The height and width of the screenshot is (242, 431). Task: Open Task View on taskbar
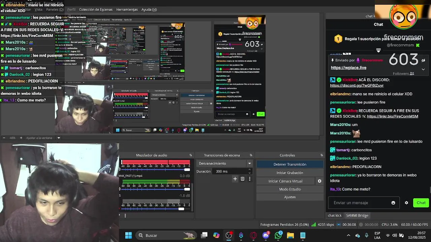204,235
